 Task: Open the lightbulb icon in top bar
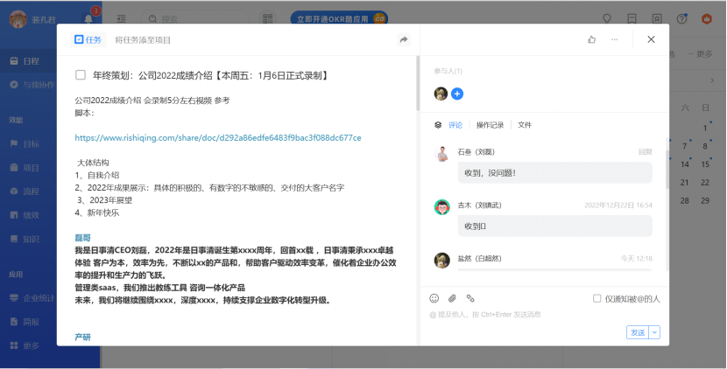click(606, 19)
